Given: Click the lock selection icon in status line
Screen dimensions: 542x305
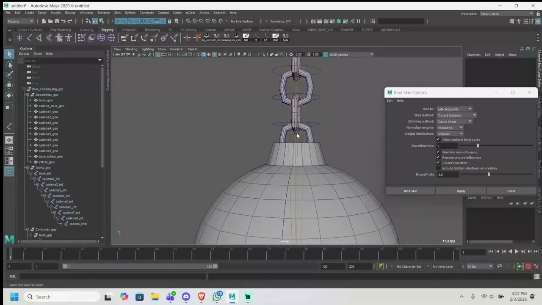Looking at the screenshot, I should click(169, 21).
